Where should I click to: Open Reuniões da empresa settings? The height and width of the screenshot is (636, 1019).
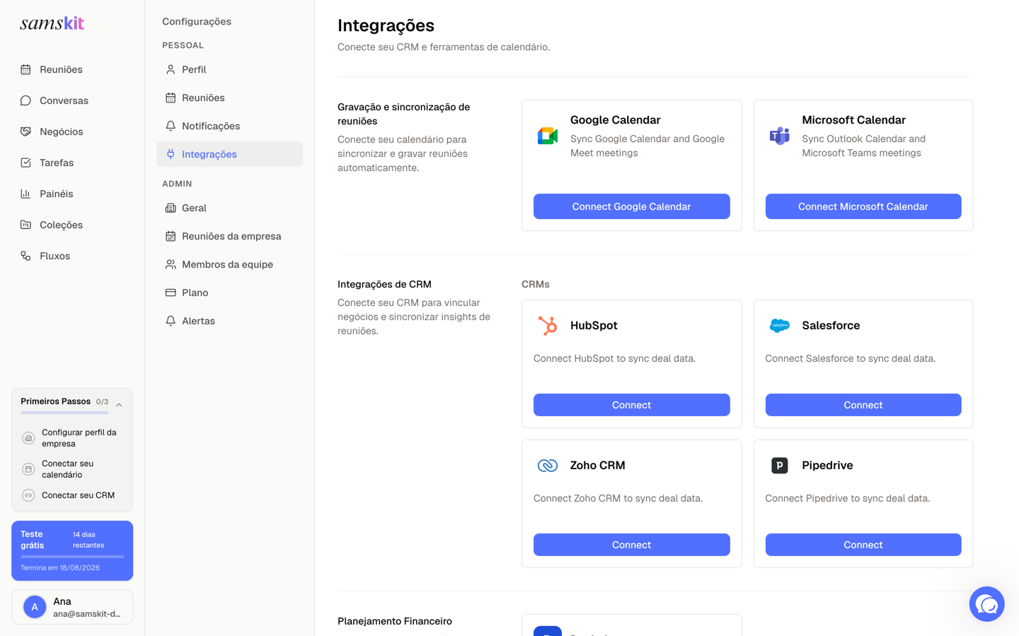tap(229, 236)
